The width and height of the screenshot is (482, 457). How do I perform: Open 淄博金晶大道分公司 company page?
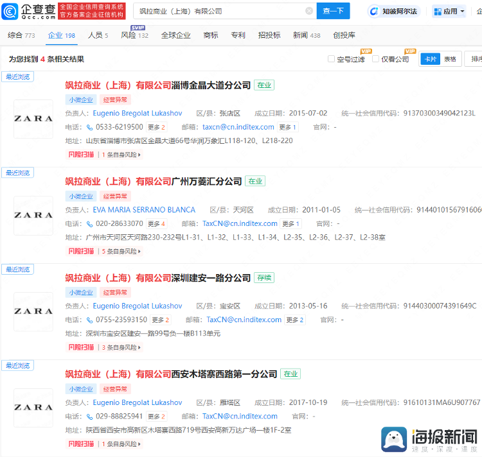(x=158, y=85)
